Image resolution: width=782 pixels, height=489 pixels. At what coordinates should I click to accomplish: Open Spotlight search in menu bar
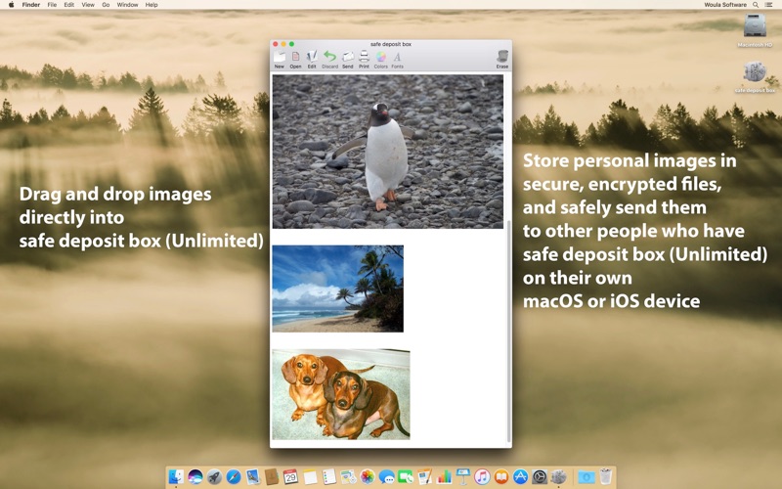pos(756,5)
